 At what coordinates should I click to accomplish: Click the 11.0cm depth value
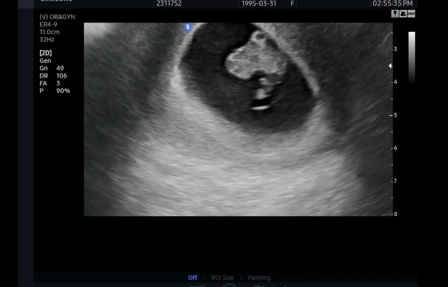coord(49,32)
